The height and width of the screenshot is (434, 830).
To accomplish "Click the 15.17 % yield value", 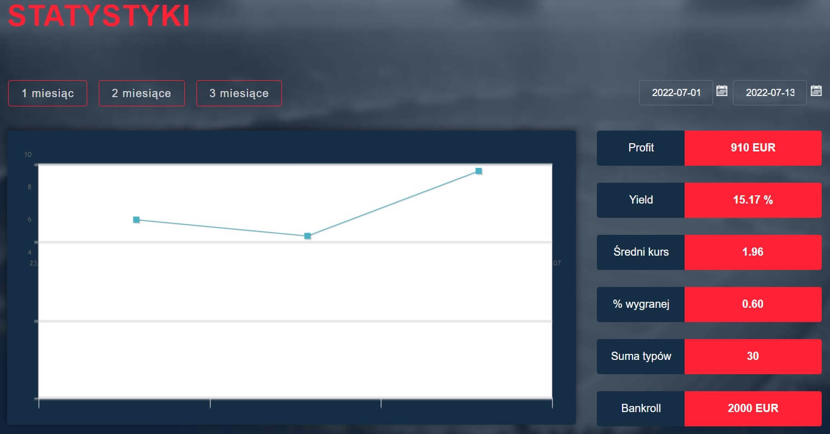I will tap(753, 200).
